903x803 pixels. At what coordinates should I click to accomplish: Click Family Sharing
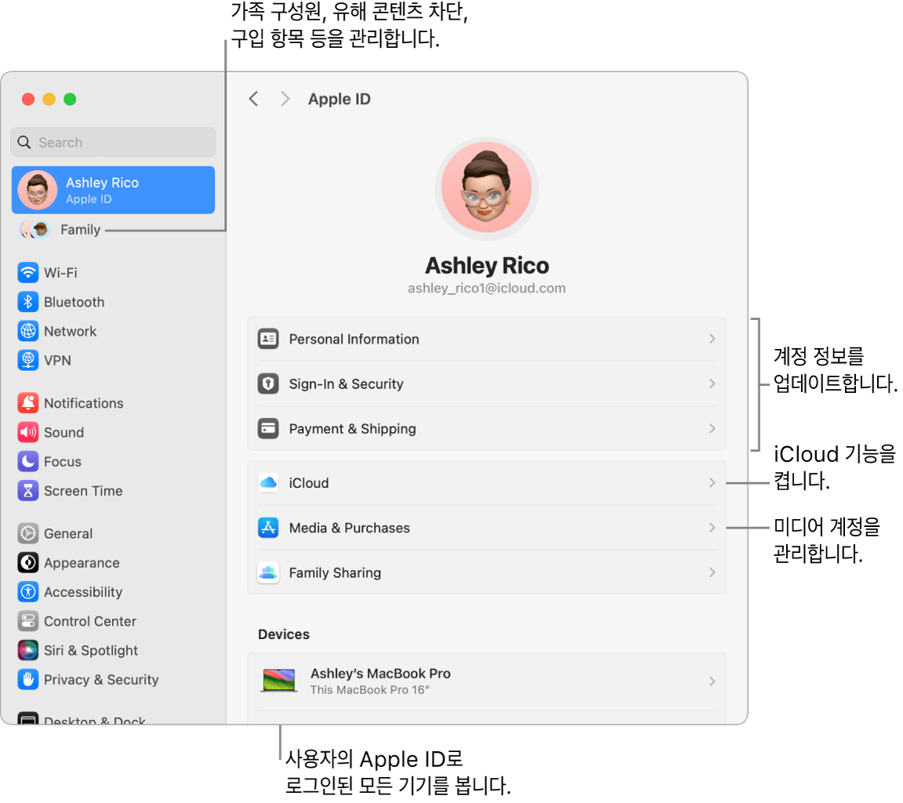486,572
